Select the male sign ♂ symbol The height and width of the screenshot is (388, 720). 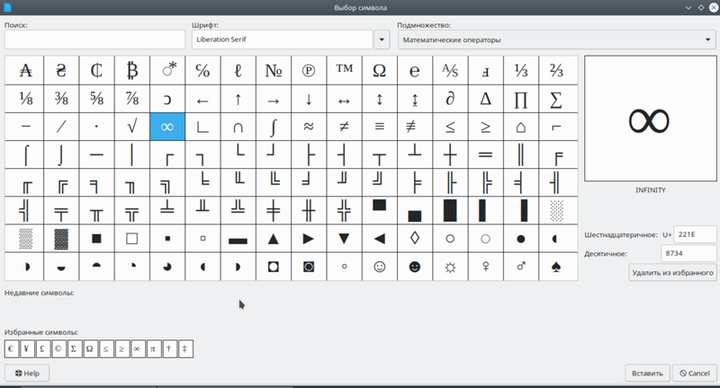(x=521, y=267)
